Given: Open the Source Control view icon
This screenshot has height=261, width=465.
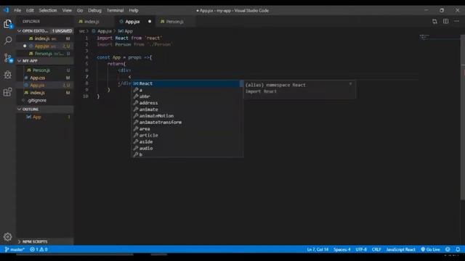Looking at the screenshot, I should tap(8, 58).
